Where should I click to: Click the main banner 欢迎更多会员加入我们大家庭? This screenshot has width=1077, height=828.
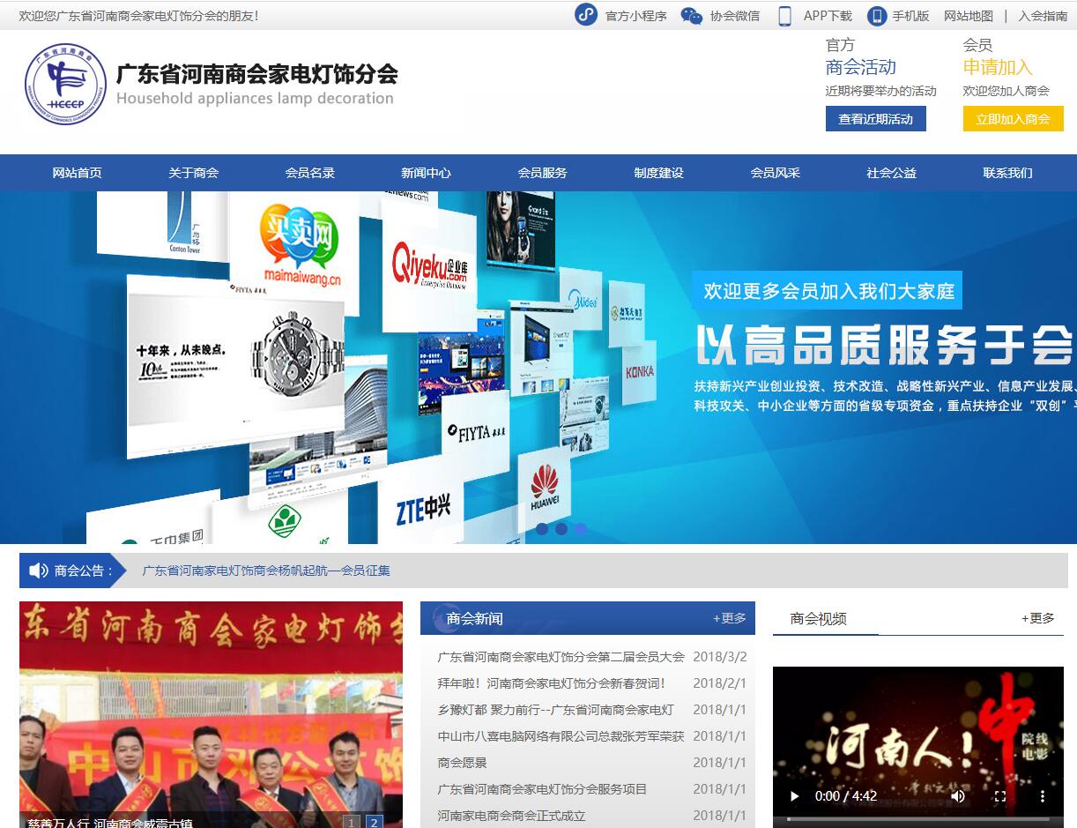click(827, 291)
